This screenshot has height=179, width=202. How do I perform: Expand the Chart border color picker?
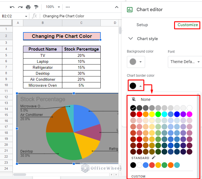tap(136, 86)
